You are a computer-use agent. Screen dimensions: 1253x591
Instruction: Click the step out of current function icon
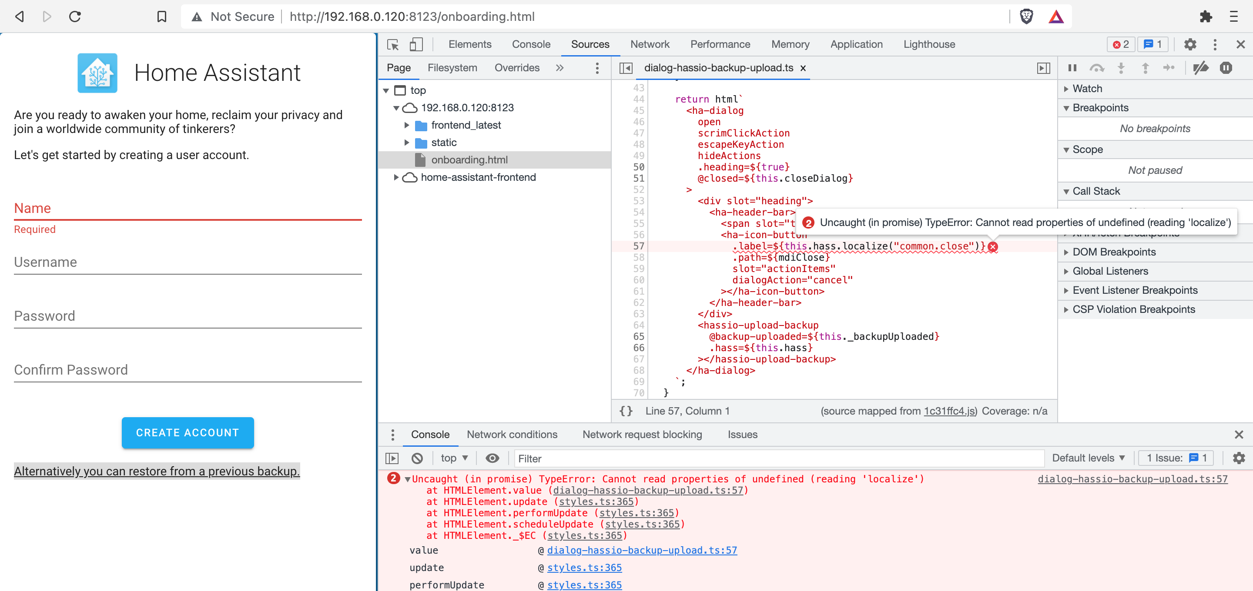click(x=1146, y=68)
